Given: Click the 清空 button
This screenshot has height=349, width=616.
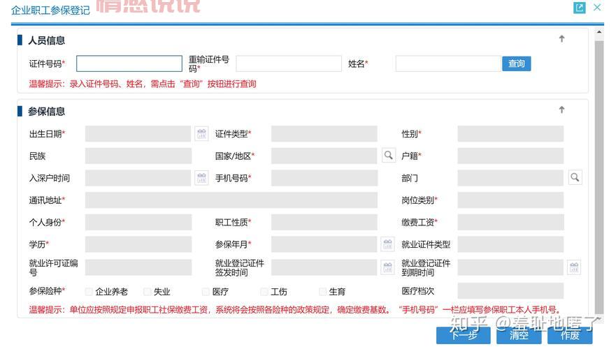Looking at the screenshot, I should [x=519, y=335].
